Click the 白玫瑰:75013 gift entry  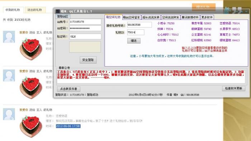166,40
